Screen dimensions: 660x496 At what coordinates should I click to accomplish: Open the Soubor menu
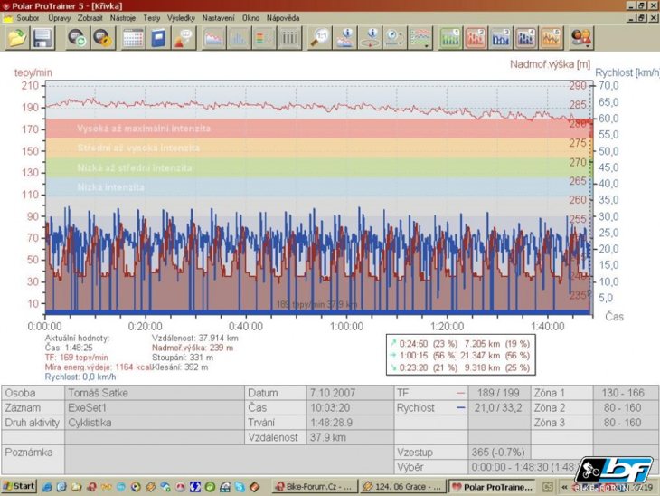click(x=28, y=18)
